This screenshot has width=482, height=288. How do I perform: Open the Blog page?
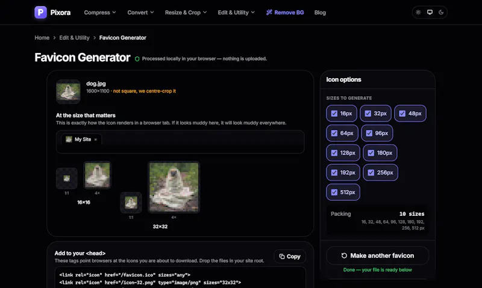tap(320, 13)
